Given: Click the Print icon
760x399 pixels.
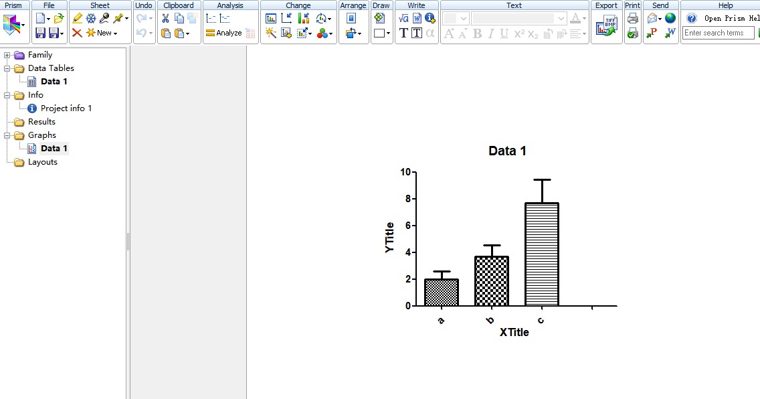Looking at the screenshot, I should tap(632, 19).
